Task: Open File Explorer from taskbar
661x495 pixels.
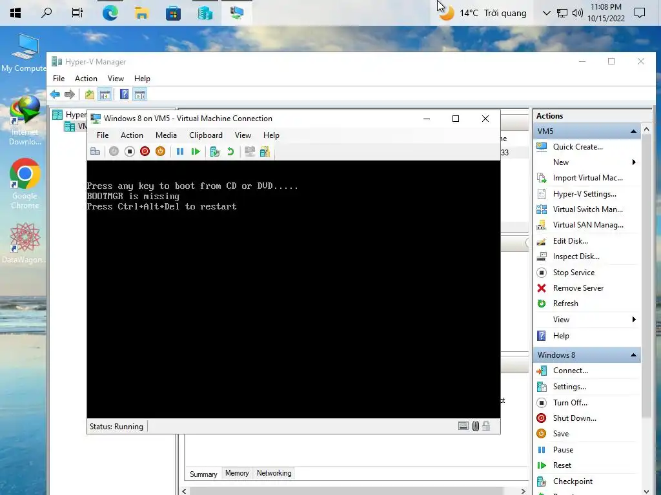Action: pyautogui.click(x=141, y=13)
